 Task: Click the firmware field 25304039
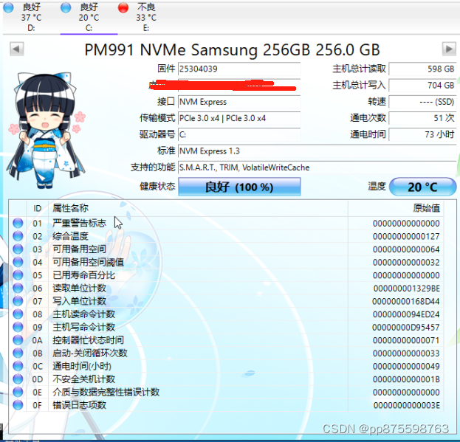239,69
